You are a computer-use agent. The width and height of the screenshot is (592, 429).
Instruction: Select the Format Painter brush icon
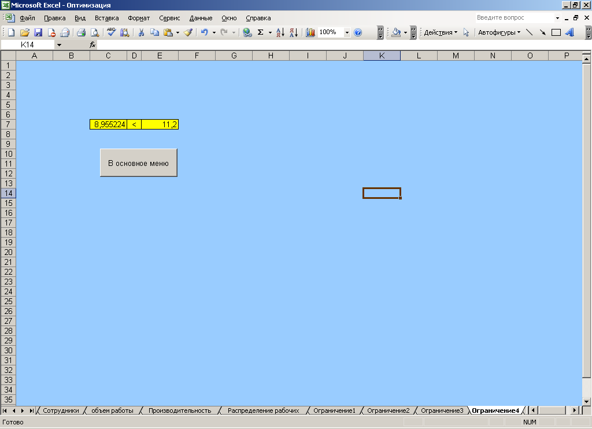188,33
